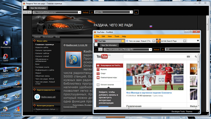Play the Фол Макгиди football video thumbnail
This screenshot has width=211, height=119.
[x=155, y=77]
